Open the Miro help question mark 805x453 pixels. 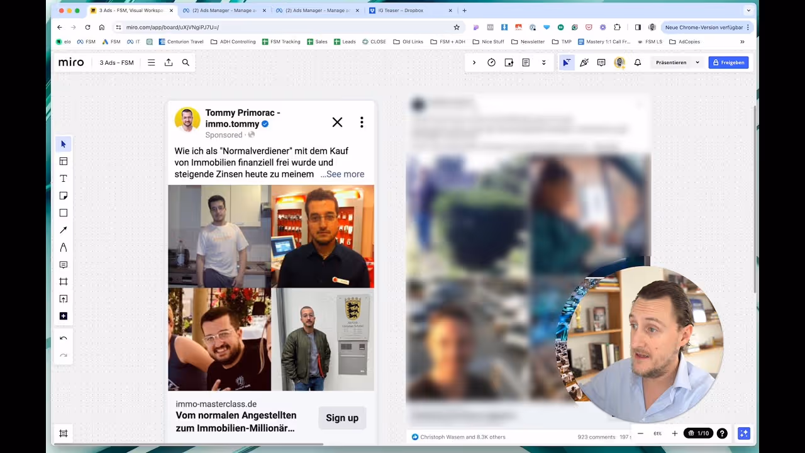(722, 433)
